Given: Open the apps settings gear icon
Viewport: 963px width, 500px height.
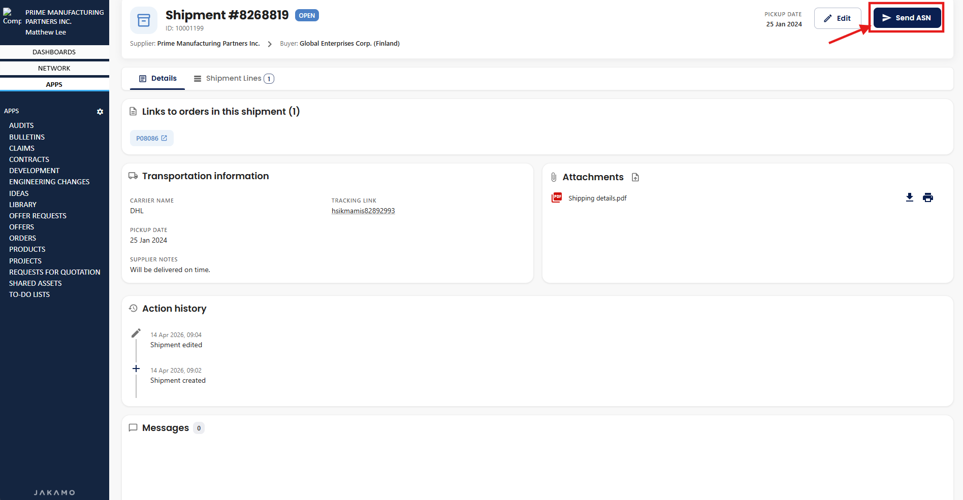Looking at the screenshot, I should (100, 112).
